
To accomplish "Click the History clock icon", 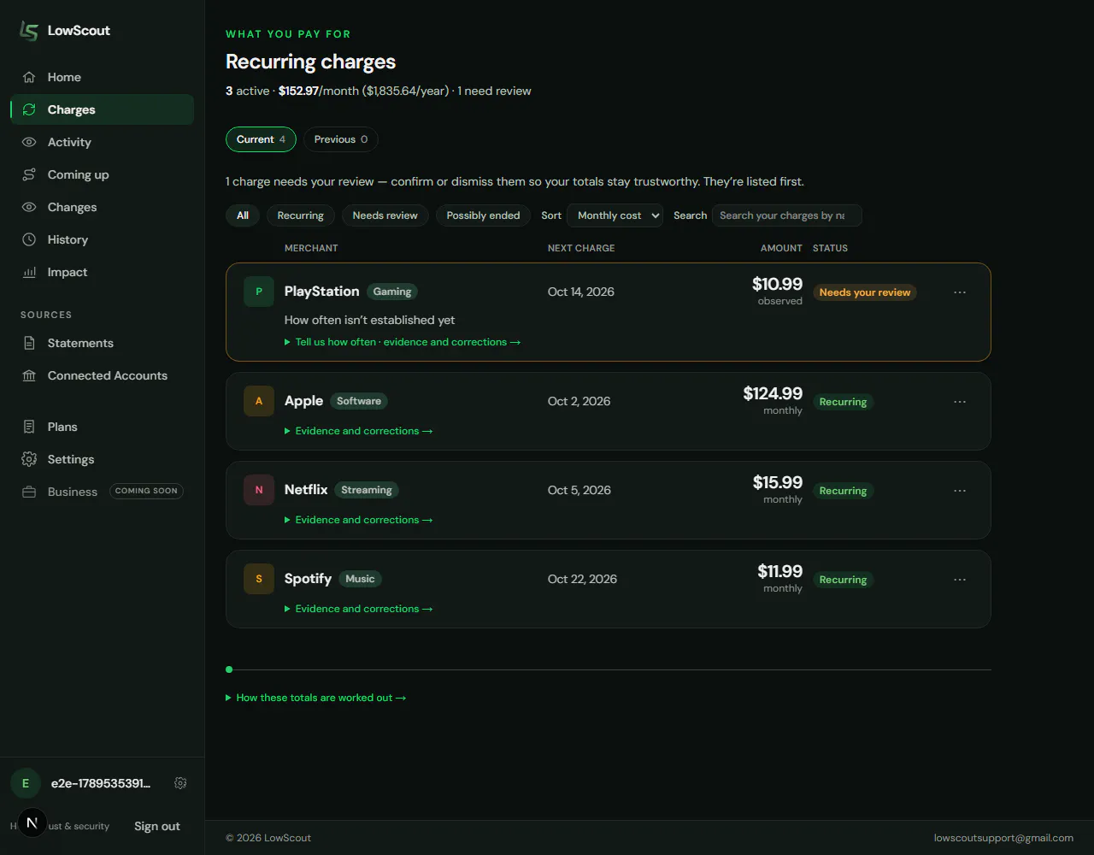I will (x=29, y=239).
